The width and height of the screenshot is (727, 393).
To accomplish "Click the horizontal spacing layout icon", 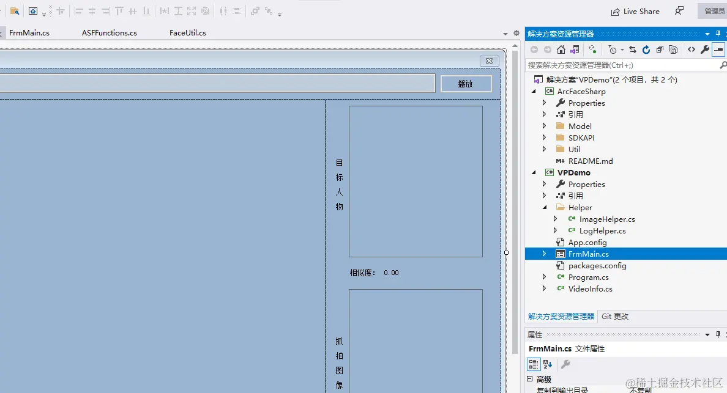I will (x=223, y=11).
